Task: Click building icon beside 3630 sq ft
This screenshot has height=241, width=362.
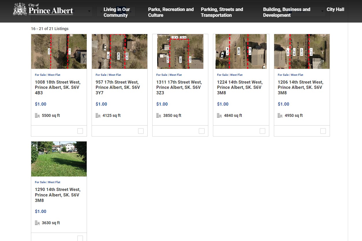Action: 37,223
